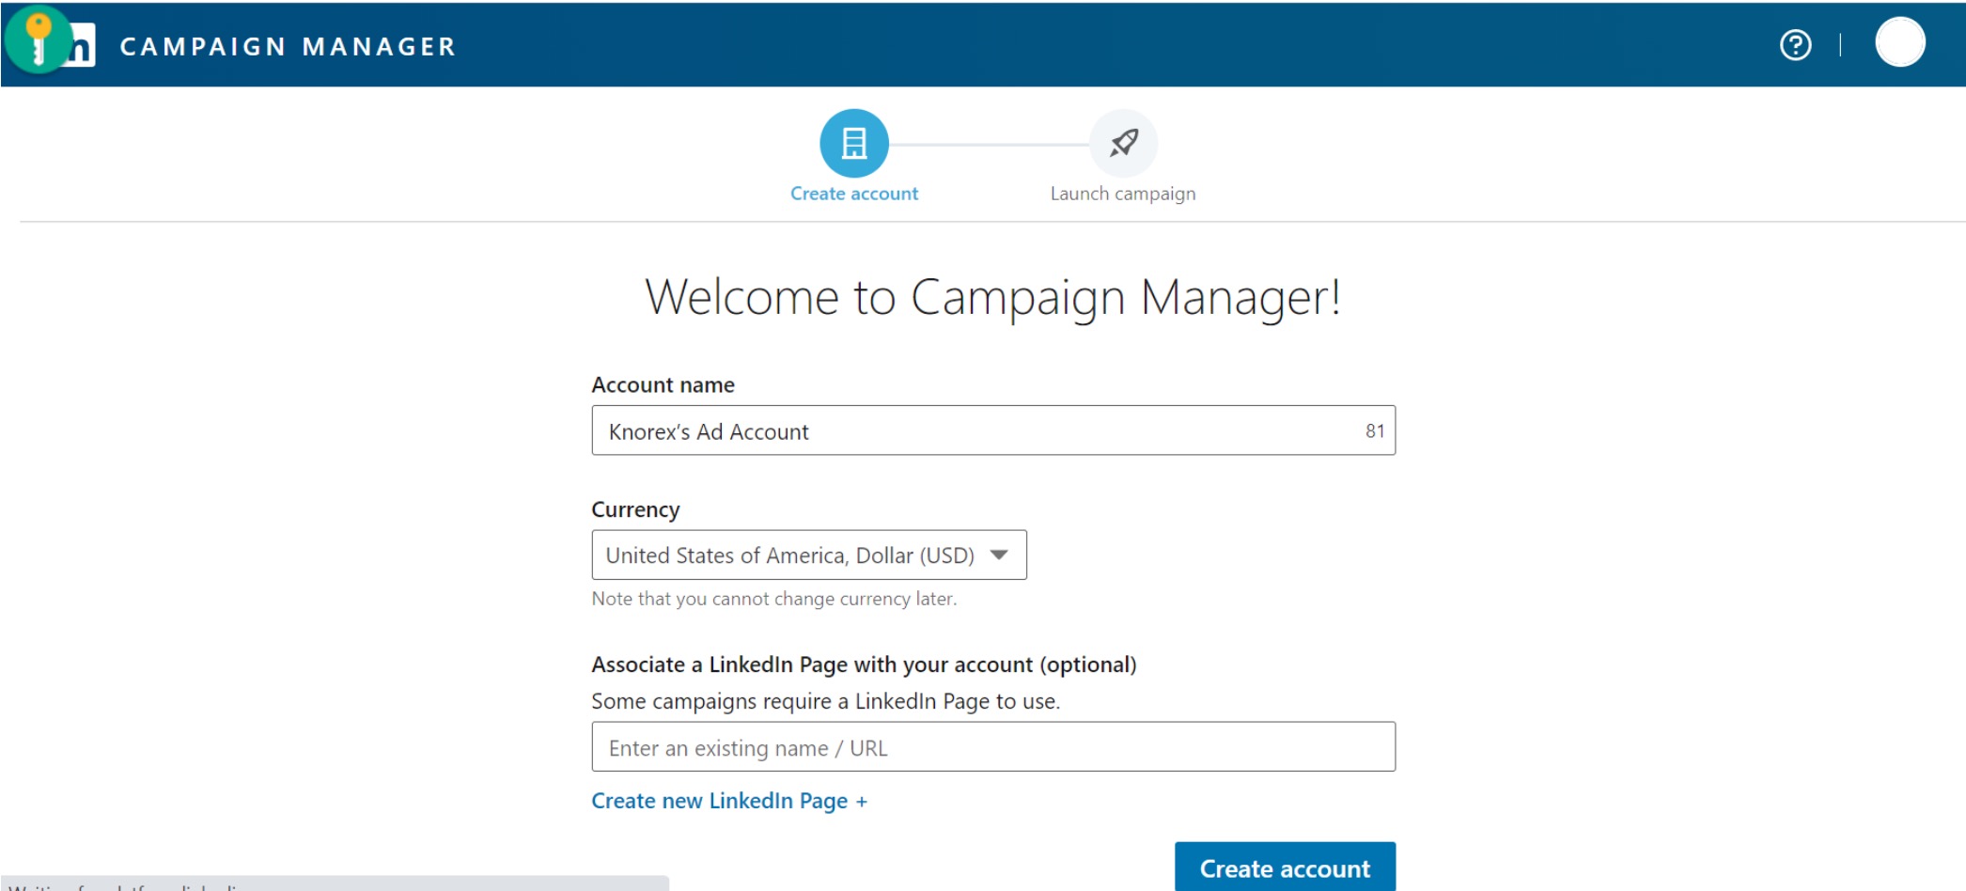
Task: Click the Create account building step icon
Action: 853,144
